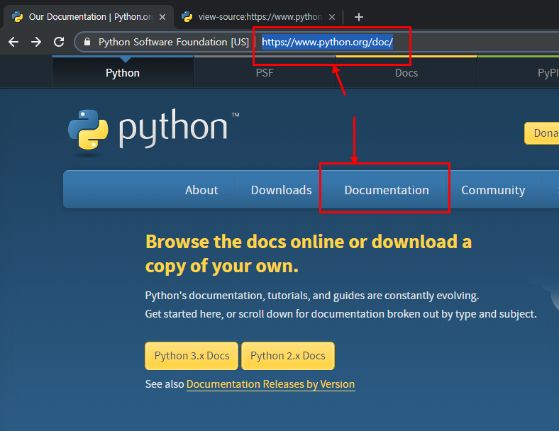Image resolution: width=559 pixels, height=431 pixels.
Task: Click the browser back arrow
Action: coord(13,42)
